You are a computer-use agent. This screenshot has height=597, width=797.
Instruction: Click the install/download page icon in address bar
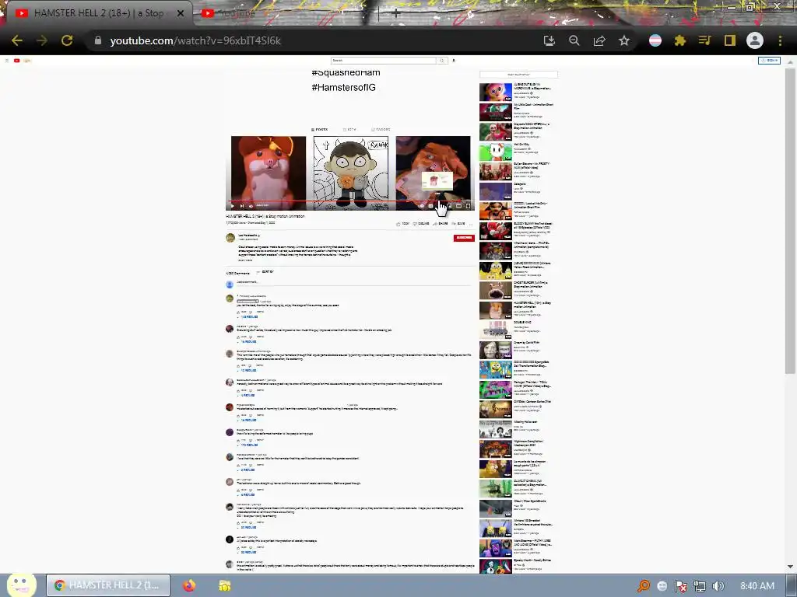coord(549,40)
